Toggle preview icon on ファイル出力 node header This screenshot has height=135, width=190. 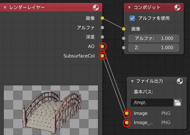pos(180,81)
